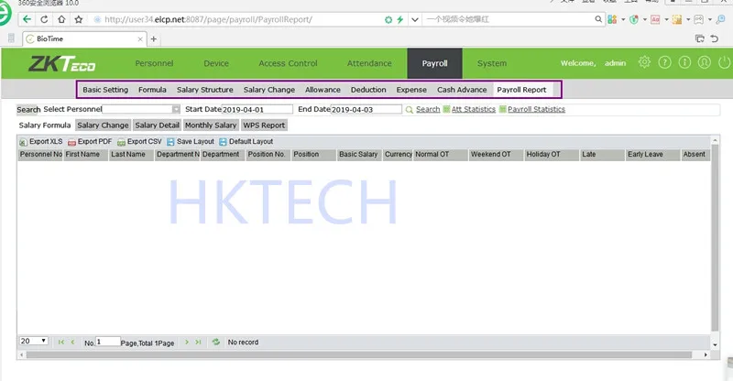Click the Payroll Statistics link

tap(536, 109)
